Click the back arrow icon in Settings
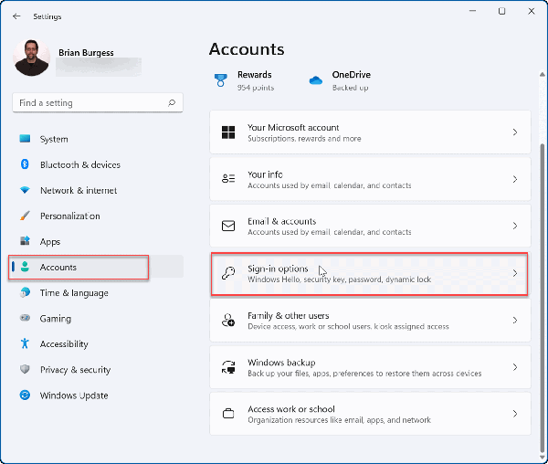 coord(16,16)
